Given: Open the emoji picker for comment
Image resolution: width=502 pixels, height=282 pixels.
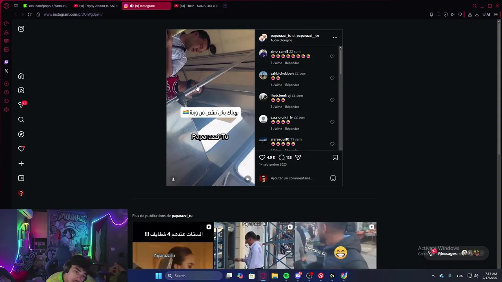Looking at the screenshot, I should 333,178.
